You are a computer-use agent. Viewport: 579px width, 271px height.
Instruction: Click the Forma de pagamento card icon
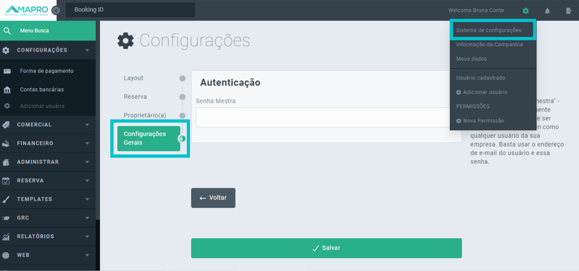click(x=7, y=71)
